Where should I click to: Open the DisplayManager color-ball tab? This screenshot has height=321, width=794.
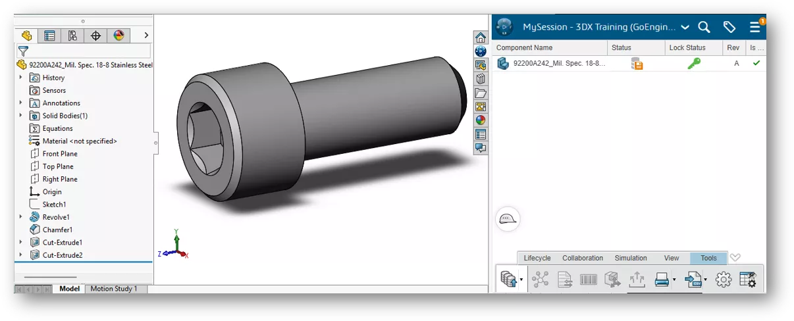[x=119, y=36]
